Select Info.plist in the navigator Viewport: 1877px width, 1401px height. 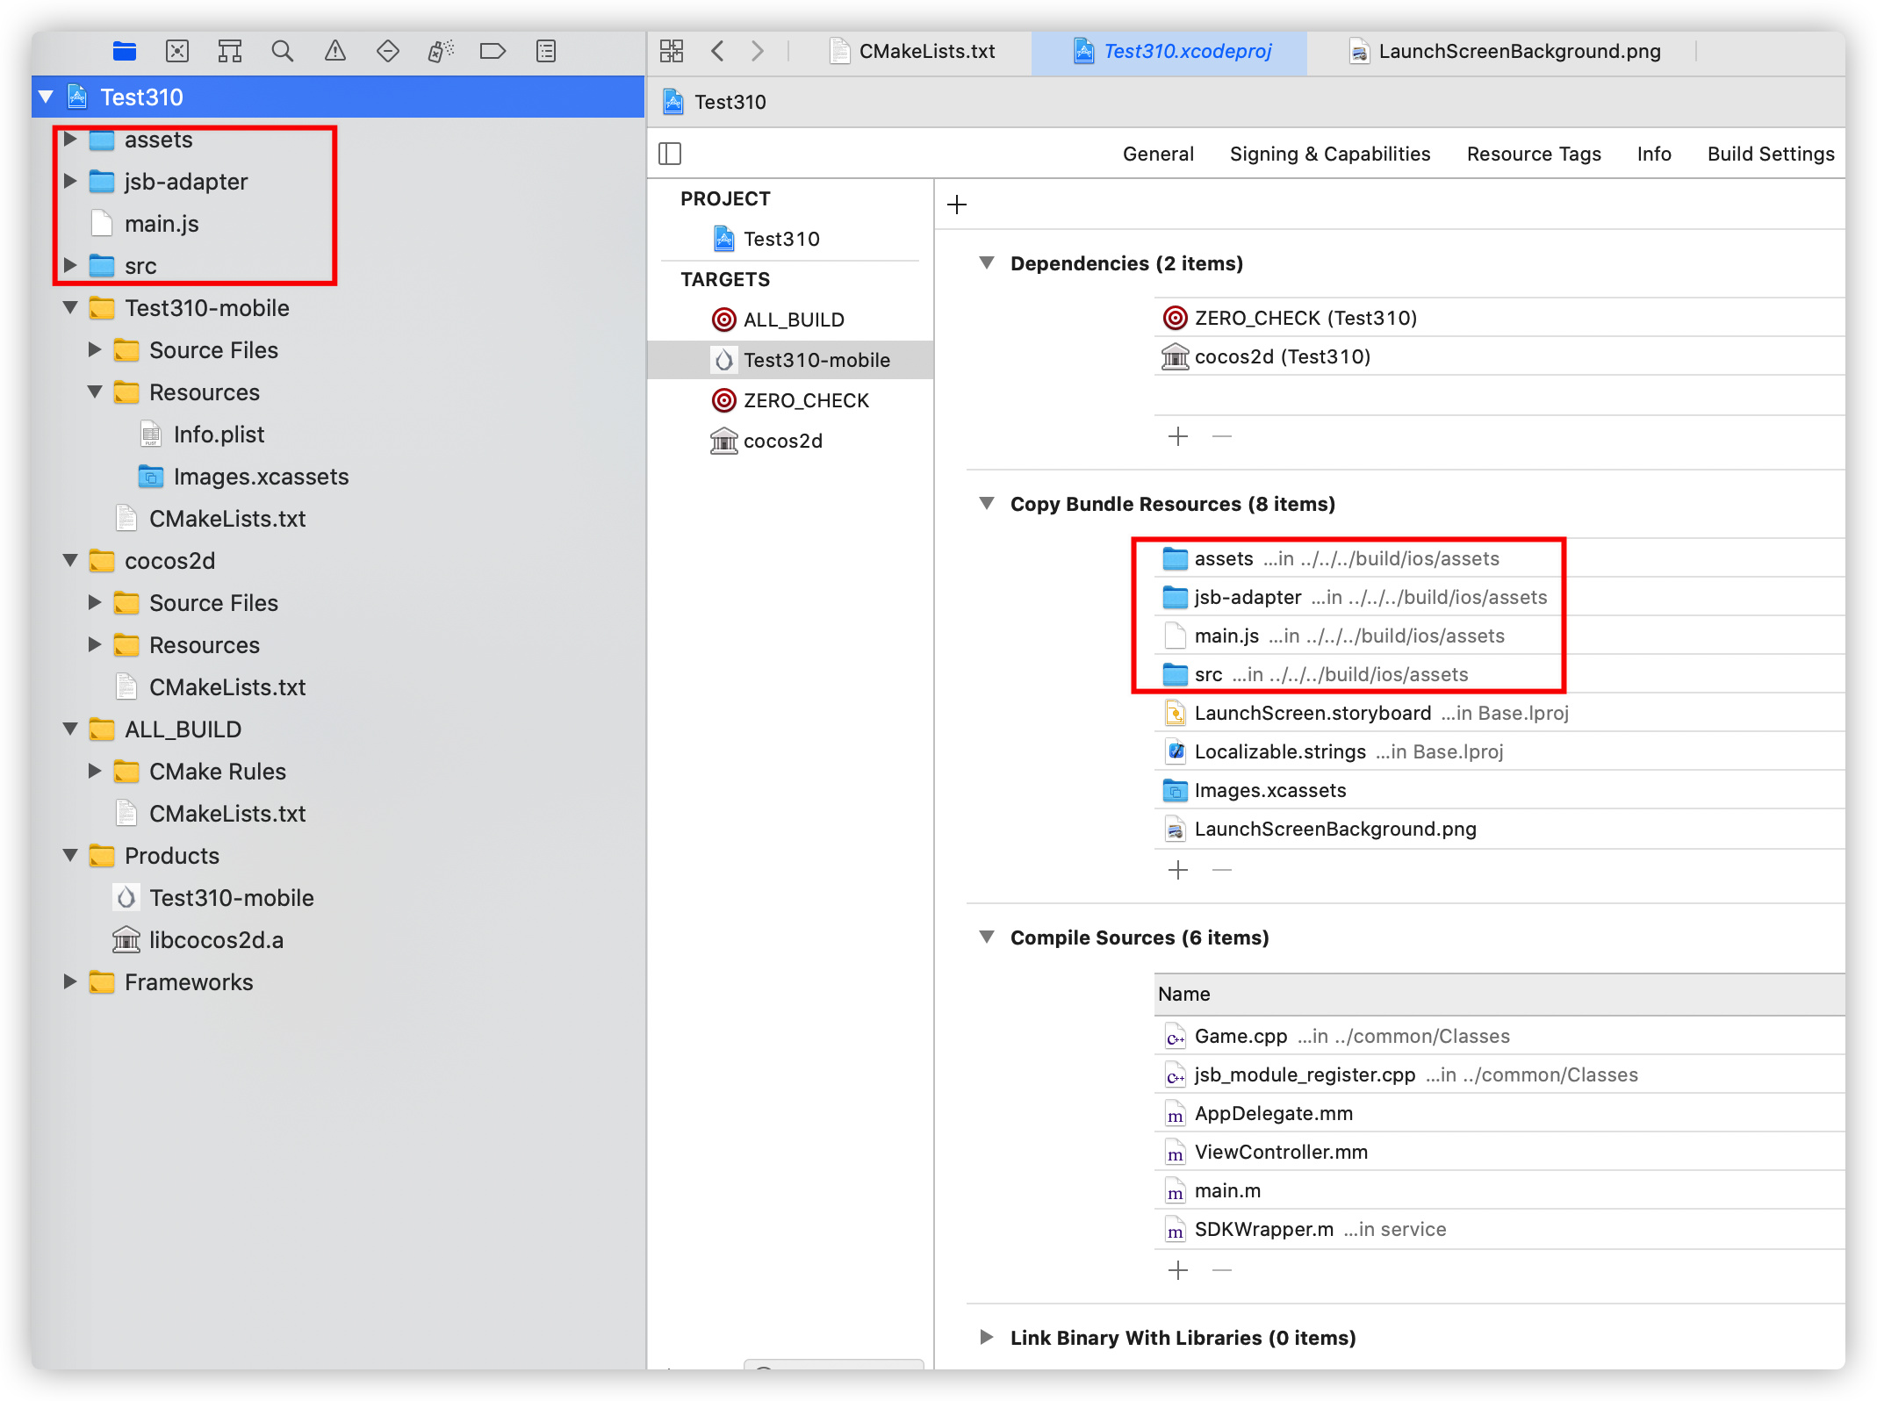pos(219,435)
